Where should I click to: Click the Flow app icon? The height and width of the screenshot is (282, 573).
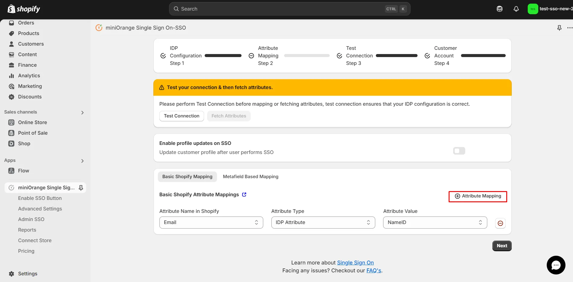pos(11,171)
